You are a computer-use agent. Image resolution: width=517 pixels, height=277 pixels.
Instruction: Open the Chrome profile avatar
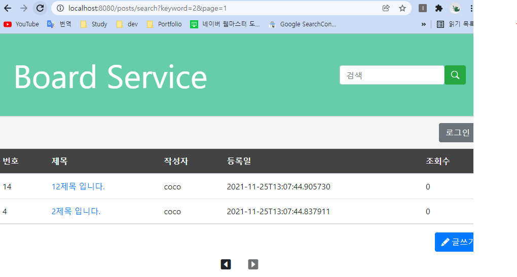coord(455,8)
